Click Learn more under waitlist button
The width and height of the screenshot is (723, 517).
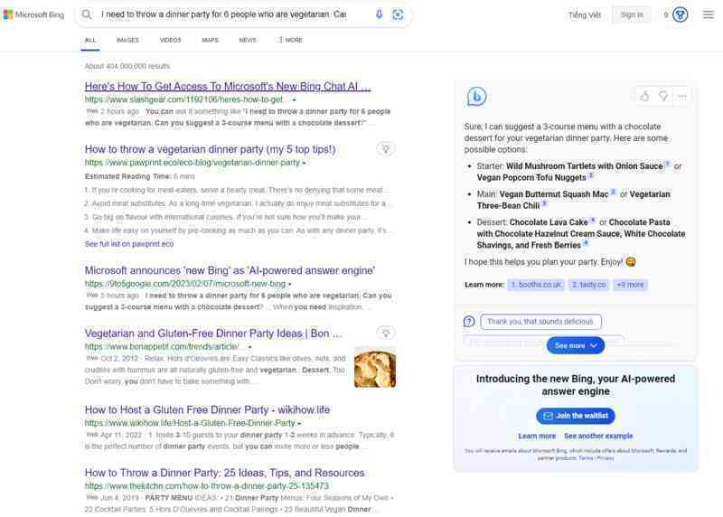click(537, 436)
